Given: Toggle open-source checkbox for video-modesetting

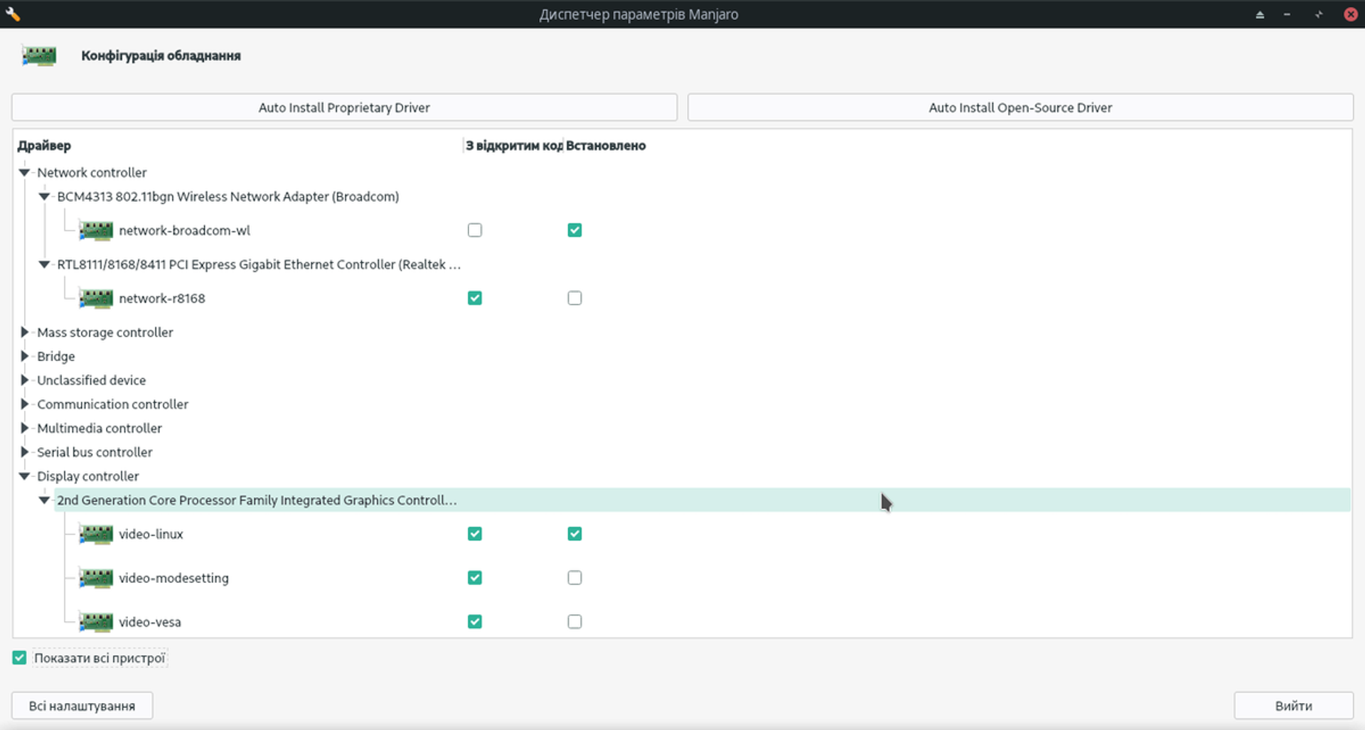Looking at the screenshot, I should [475, 578].
